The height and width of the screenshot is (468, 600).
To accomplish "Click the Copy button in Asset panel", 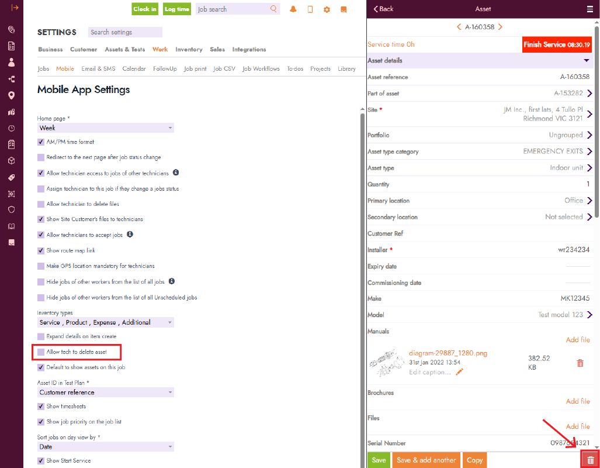I will 474,460.
